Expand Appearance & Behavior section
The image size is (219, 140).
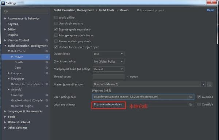pyautogui.click(x=5, y=19)
